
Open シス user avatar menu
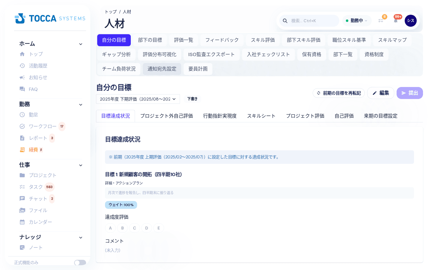click(411, 21)
